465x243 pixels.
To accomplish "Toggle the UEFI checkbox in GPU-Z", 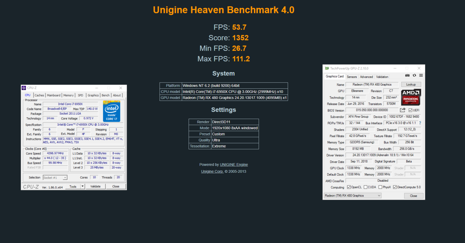I will 411,110.
